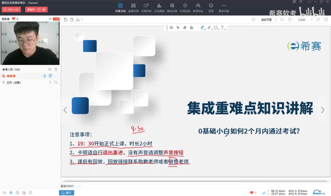Stop the recording in 录制中 control
331x196 pixels.
coord(44,10)
